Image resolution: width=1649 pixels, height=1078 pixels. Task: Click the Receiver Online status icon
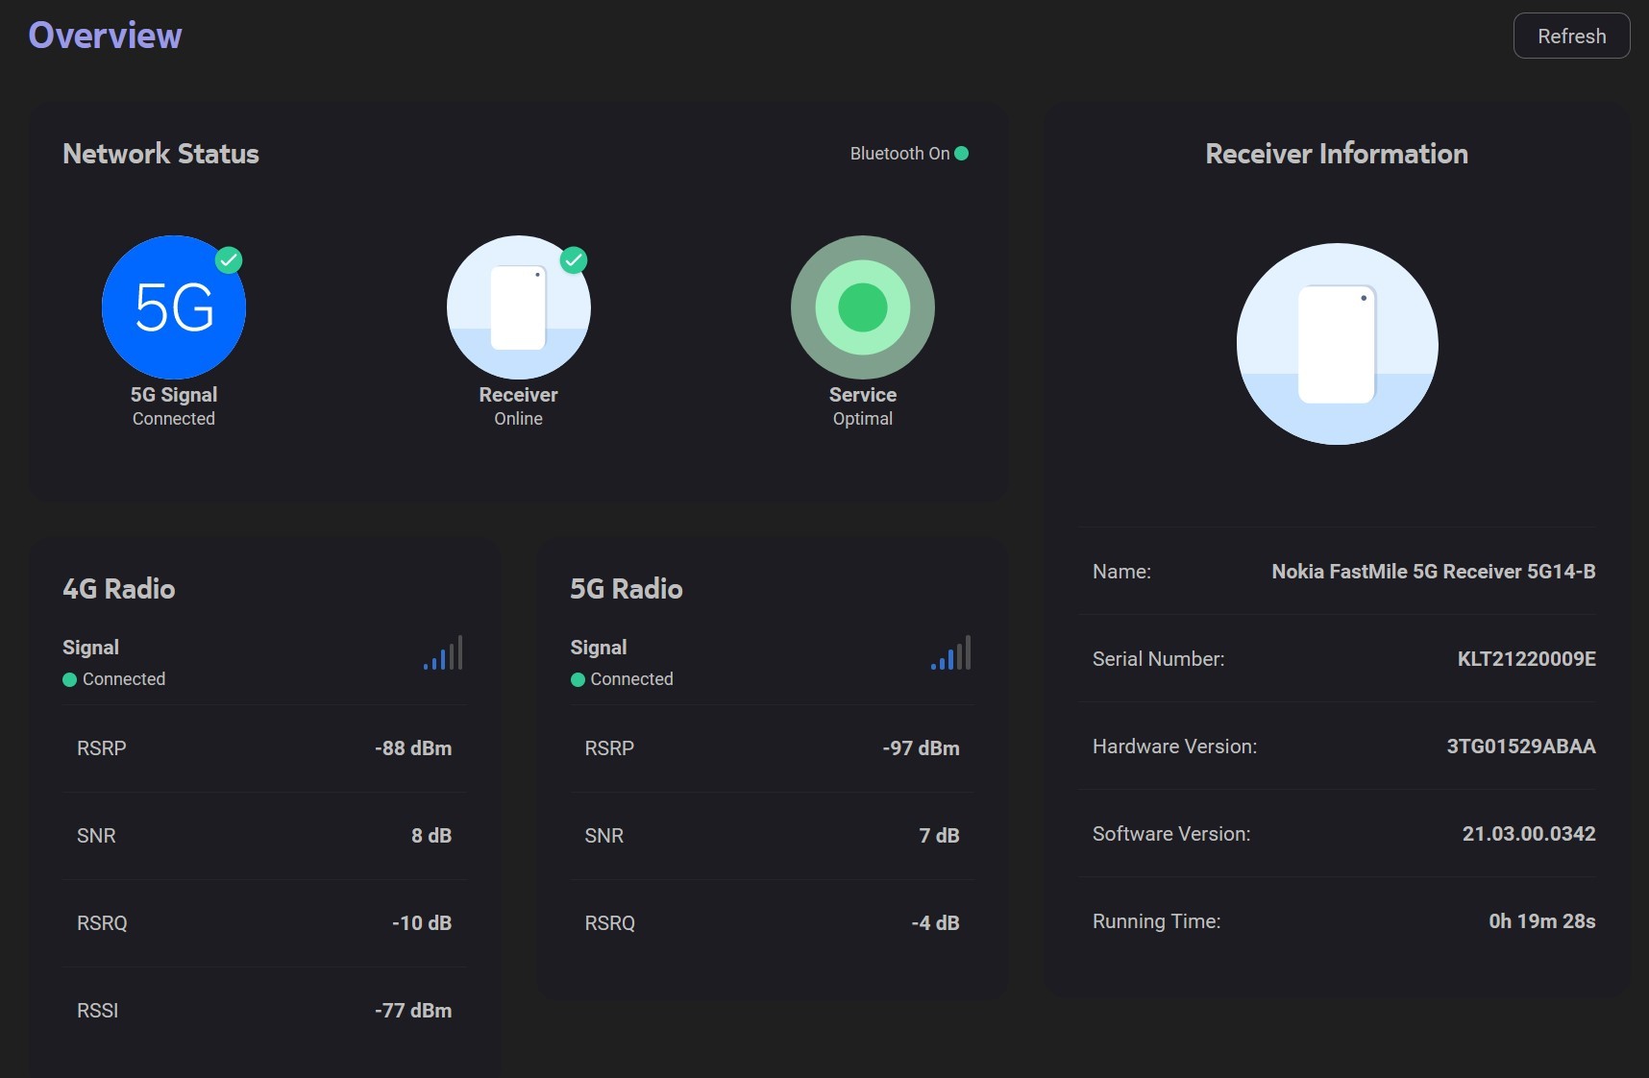(x=518, y=307)
